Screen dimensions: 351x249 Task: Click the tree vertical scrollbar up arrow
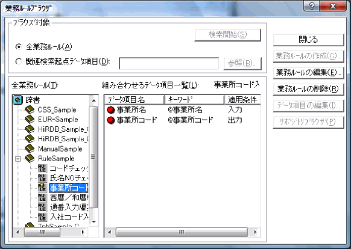(94, 100)
